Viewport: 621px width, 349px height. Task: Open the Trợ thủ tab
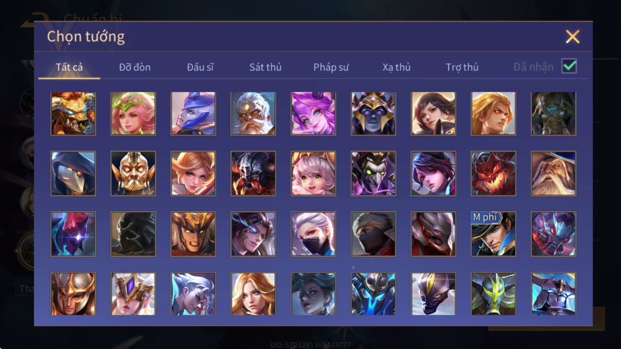pos(462,67)
